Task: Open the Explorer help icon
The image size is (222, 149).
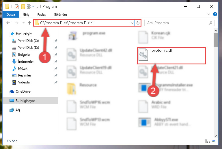Action: 215,14
